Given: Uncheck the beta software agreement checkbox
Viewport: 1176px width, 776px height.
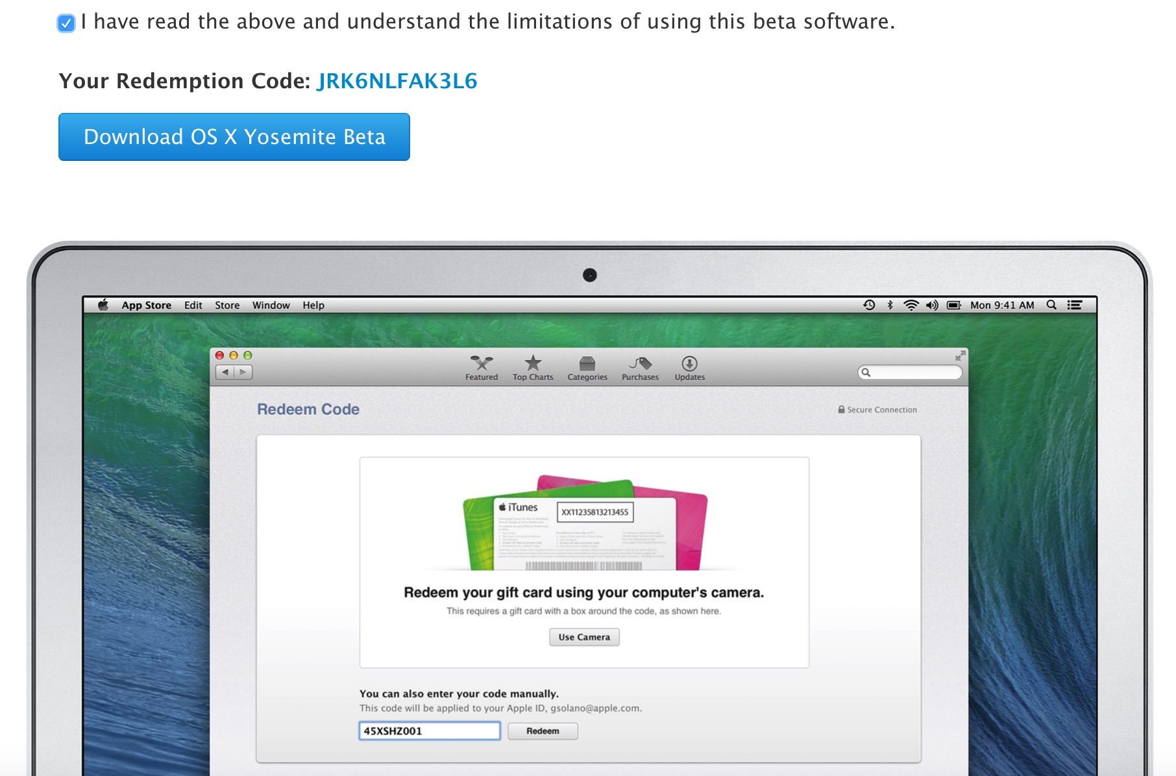Looking at the screenshot, I should [67, 21].
